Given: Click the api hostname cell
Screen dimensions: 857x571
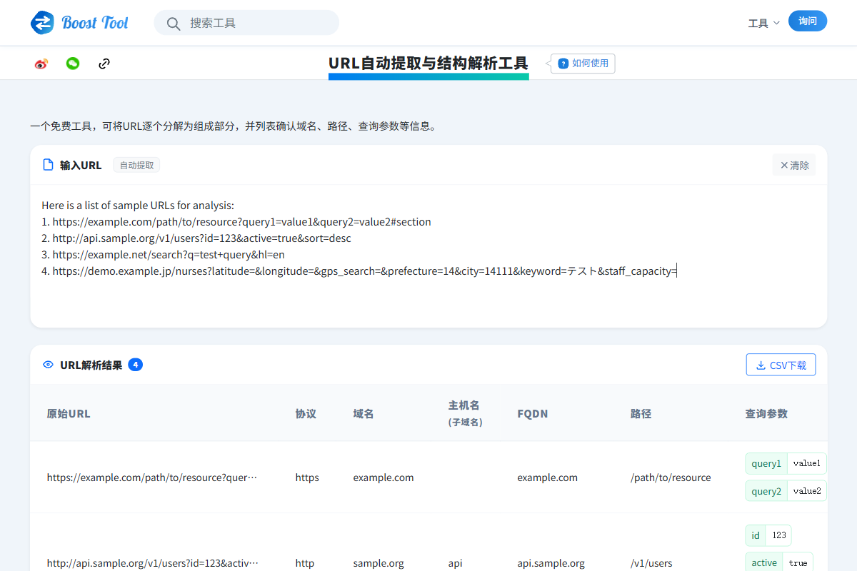Looking at the screenshot, I should coord(455,563).
